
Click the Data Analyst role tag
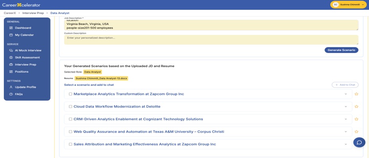(93, 72)
